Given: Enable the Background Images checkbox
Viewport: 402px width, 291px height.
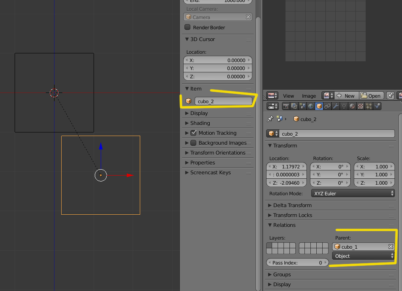Looking at the screenshot, I should 193,143.
